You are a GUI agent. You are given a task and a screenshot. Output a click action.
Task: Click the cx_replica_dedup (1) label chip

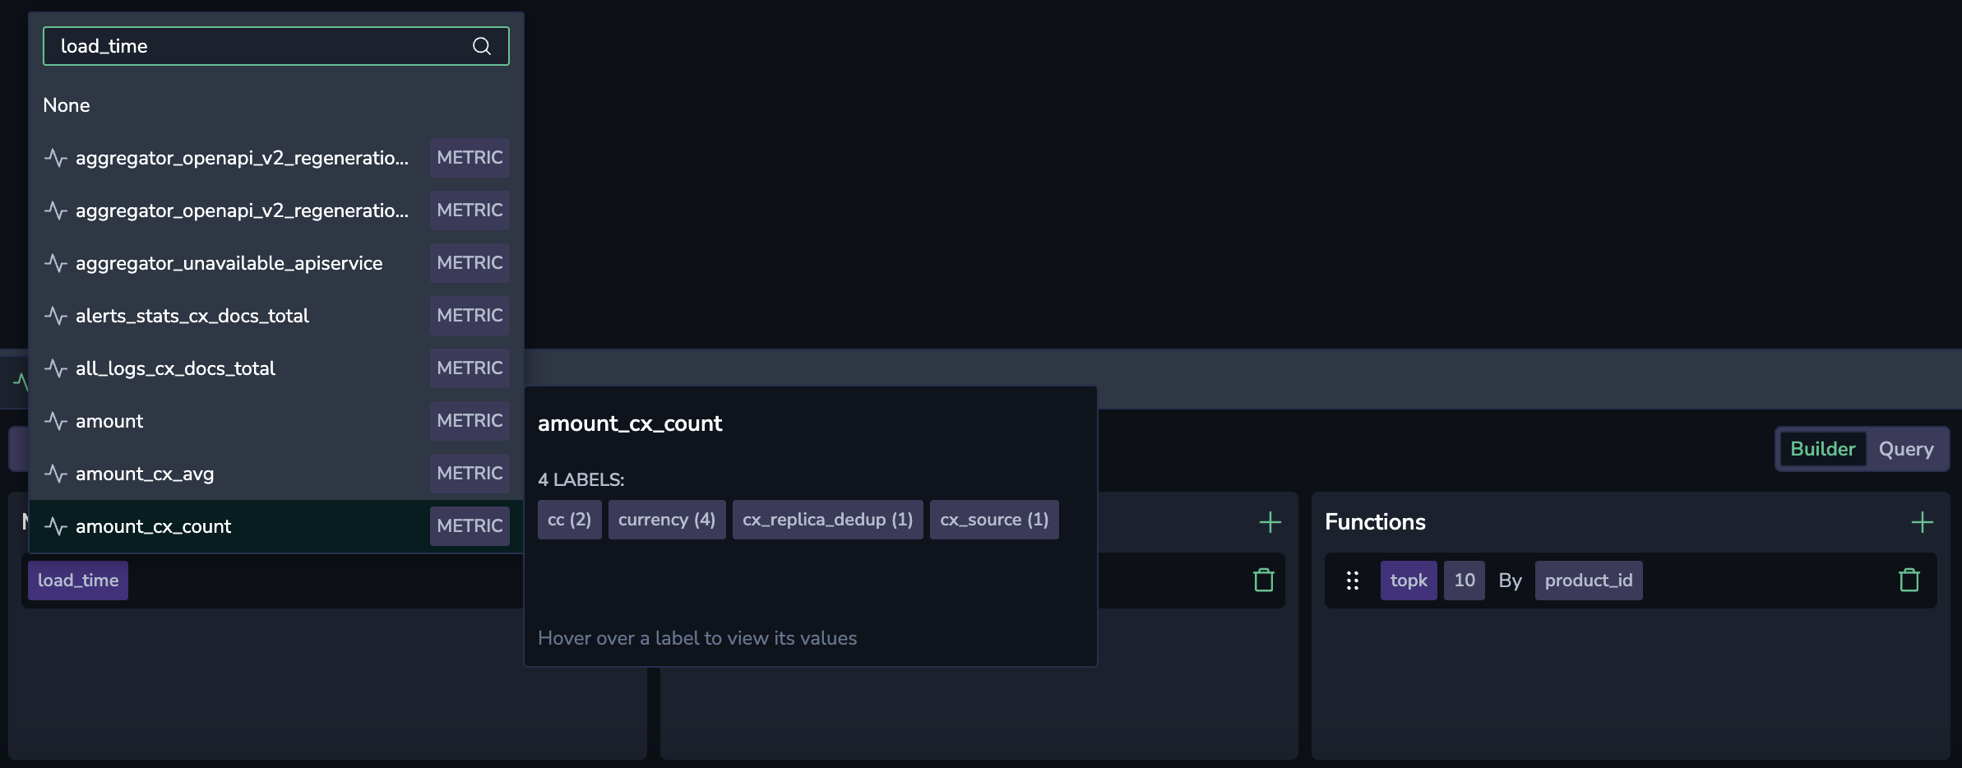[x=827, y=520]
